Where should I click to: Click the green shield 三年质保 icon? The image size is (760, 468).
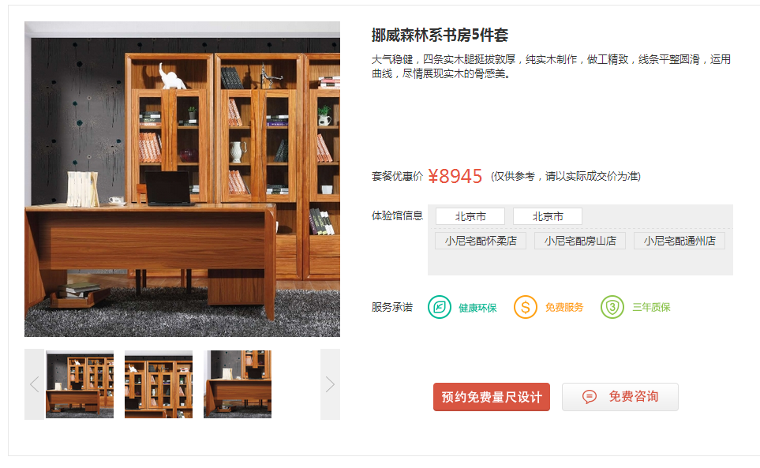pos(612,307)
